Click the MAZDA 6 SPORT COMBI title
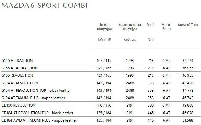This screenshot has width=201, height=125. (45, 6)
